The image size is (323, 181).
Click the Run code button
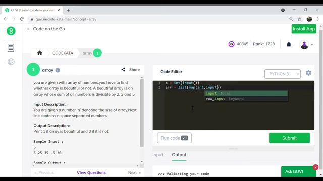click(174, 138)
